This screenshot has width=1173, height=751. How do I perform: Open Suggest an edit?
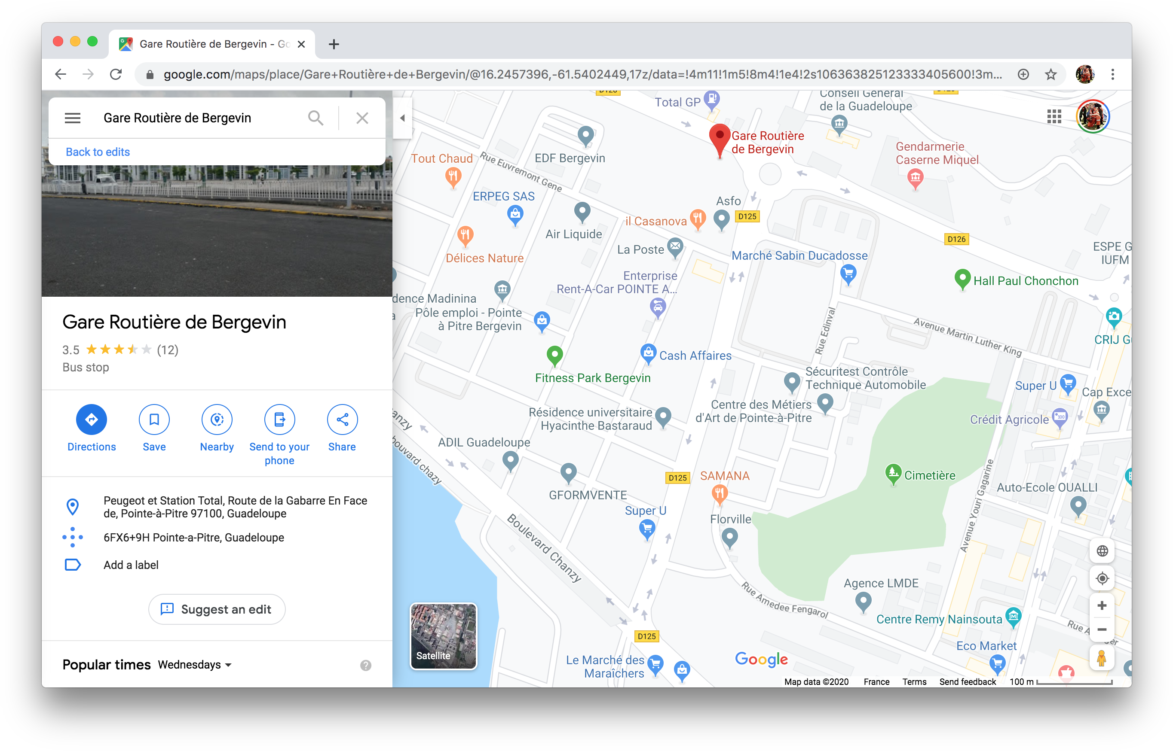coord(217,609)
